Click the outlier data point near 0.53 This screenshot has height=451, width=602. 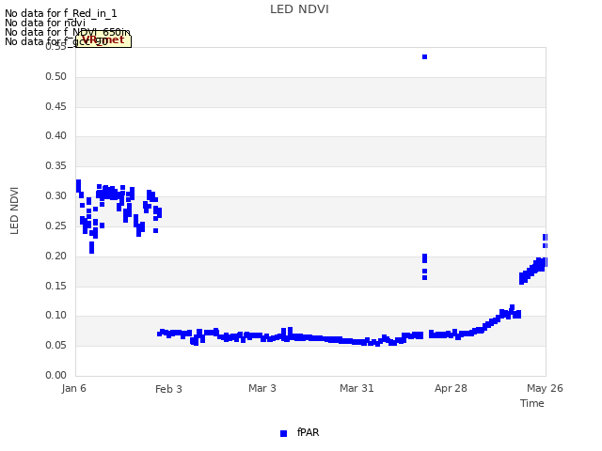click(424, 56)
